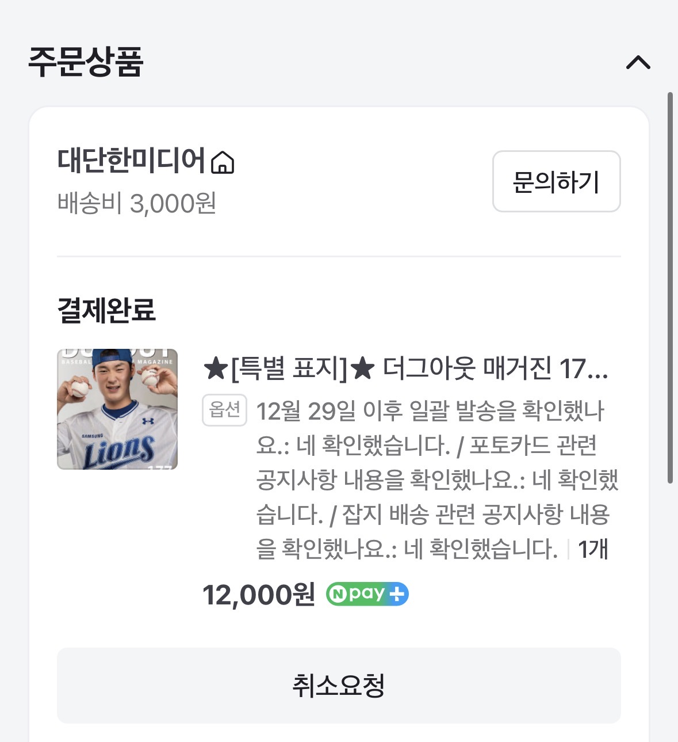Tap the 1개 quantity label
Screen dimensions: 678x742
click(x=593, y=549)
